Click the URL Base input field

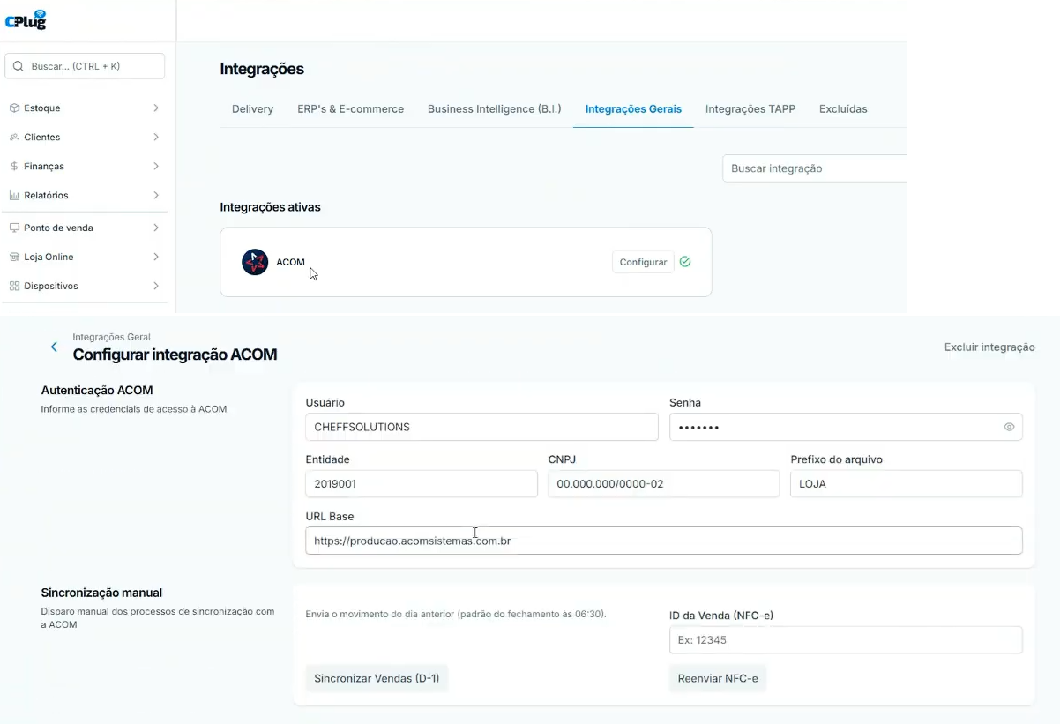coord(664,541)
